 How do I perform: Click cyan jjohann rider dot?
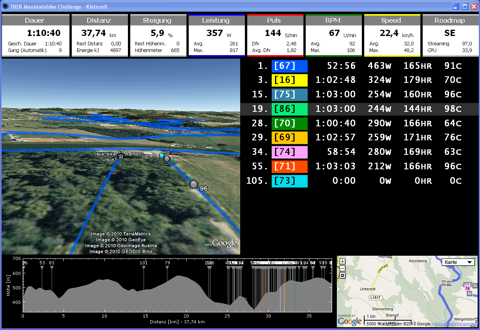162,155
